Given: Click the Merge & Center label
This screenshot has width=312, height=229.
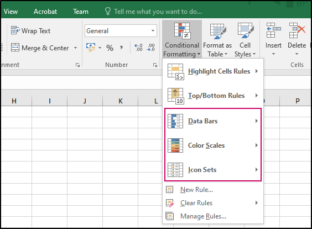Looking at the screenshot, I should coord(45,48).
